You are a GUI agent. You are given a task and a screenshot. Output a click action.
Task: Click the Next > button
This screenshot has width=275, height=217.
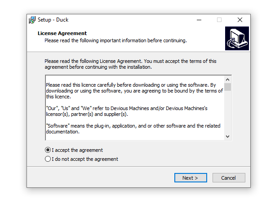pyautogui.click(x=191, y=178)
